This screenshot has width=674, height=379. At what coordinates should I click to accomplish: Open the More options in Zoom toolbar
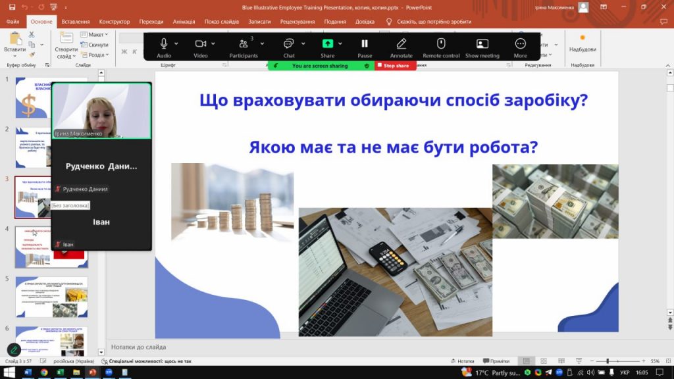pyautogui.click(x=520, y=43)
